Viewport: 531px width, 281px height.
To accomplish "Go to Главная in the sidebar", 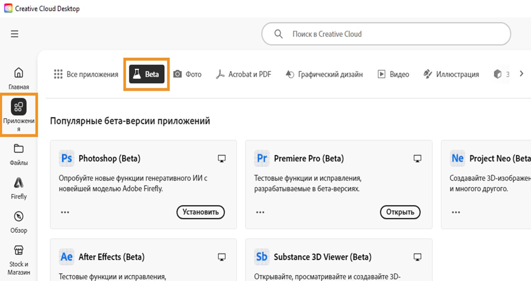I will 19,78.
